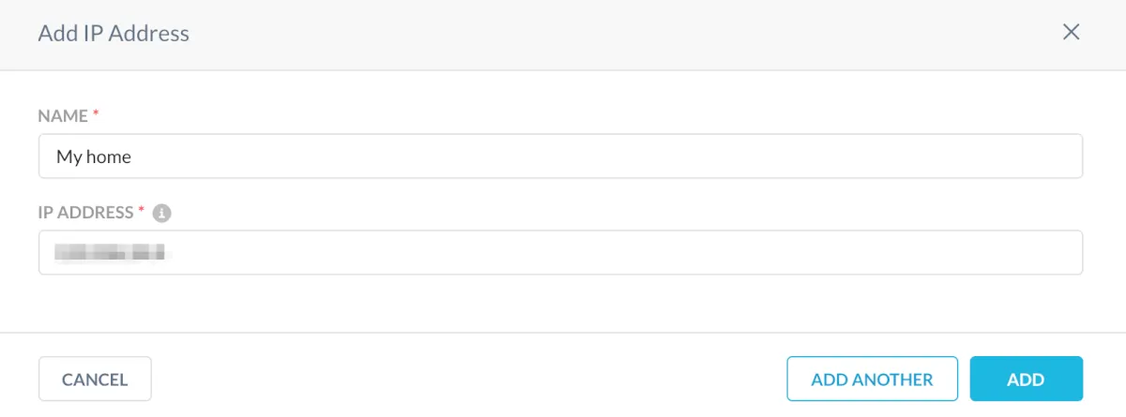The width and height of the screenshot is (1126, 417).
Task: Focus the Name input field
Action: coord(560,156)
